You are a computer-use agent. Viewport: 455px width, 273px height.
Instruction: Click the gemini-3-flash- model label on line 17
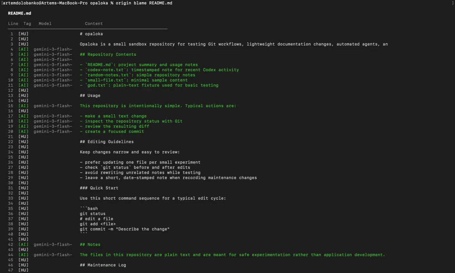53,116
